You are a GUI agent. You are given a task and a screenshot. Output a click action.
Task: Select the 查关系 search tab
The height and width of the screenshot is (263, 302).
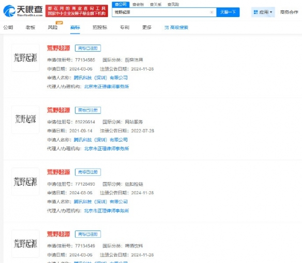(x=156, y=5)
